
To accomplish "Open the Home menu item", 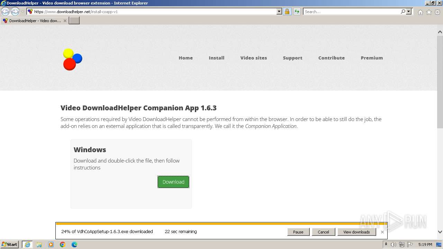I will (186, 58).
